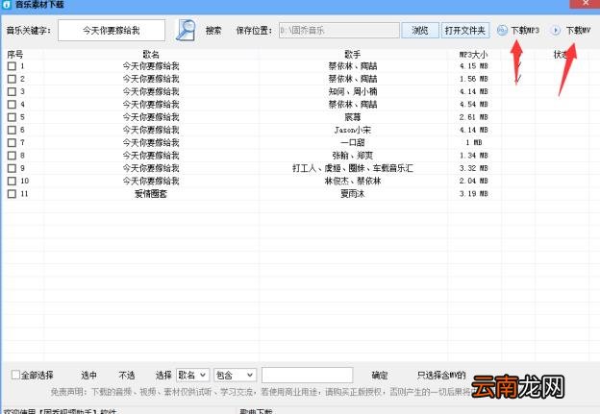Click the 选中 button
Image resolution: width=600 pixels, height=414 pixels.
click(x=88, y=375)
